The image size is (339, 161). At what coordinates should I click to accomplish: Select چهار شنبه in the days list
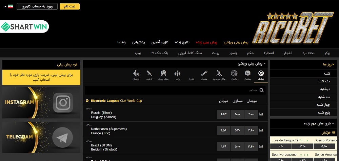[x=303, y=105]
